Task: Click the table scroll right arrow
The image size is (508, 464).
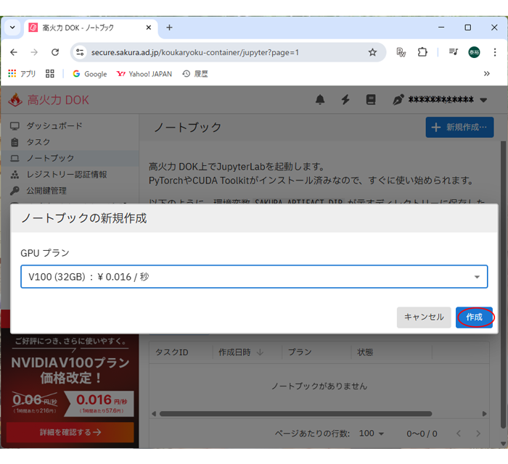Action: (484, 413)
